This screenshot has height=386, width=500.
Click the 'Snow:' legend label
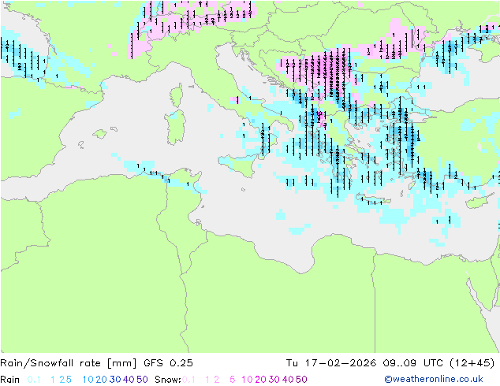click(168, 380)
